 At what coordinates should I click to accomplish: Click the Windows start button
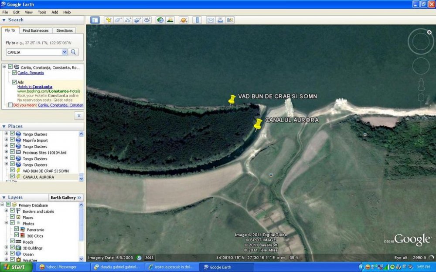(16, 267)
